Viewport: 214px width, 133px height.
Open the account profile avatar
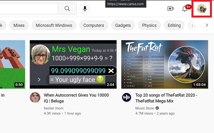(202, 9)
